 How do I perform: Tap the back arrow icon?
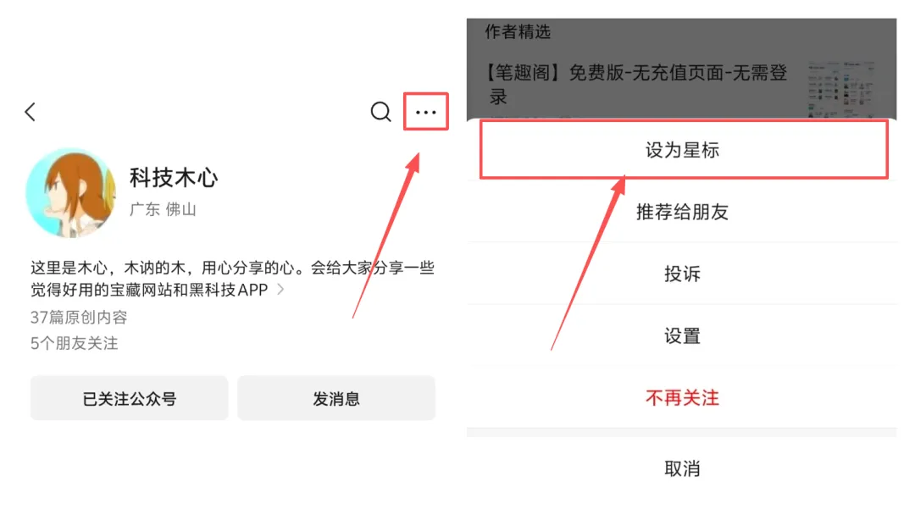click(x=30, y=112)
